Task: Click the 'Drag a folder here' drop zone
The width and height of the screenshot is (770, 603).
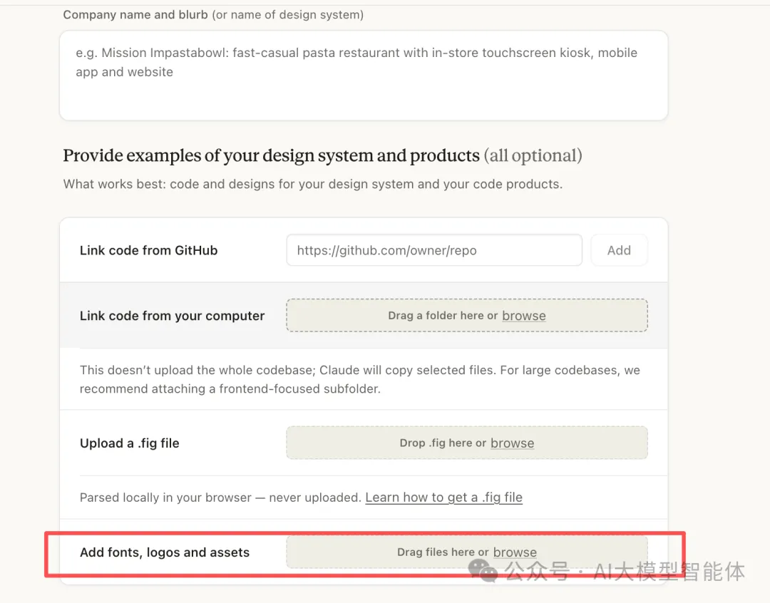Action: 467,315
